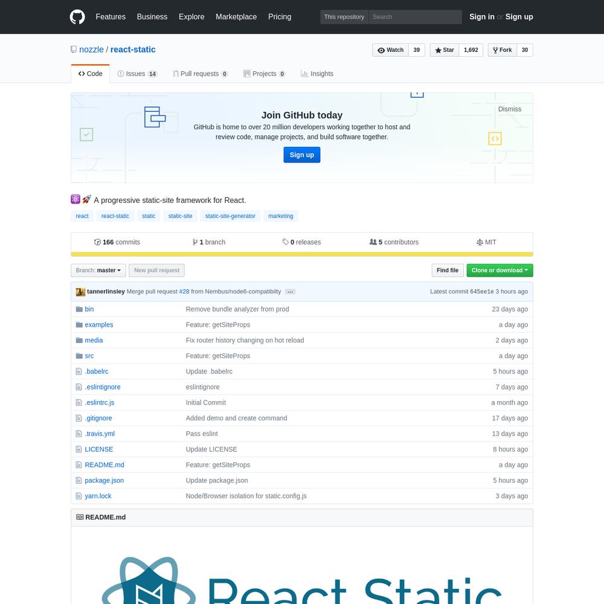Click the tag icon beside 0 releases
604x604 pixels.
[x=286, y=242]
